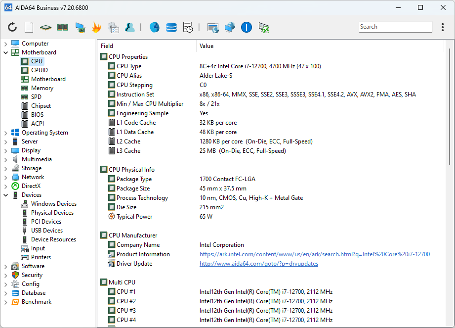Open the blue database disk icon
This screenshot has width=455, height=328.
pyautogui.click(x=171, y=27)
